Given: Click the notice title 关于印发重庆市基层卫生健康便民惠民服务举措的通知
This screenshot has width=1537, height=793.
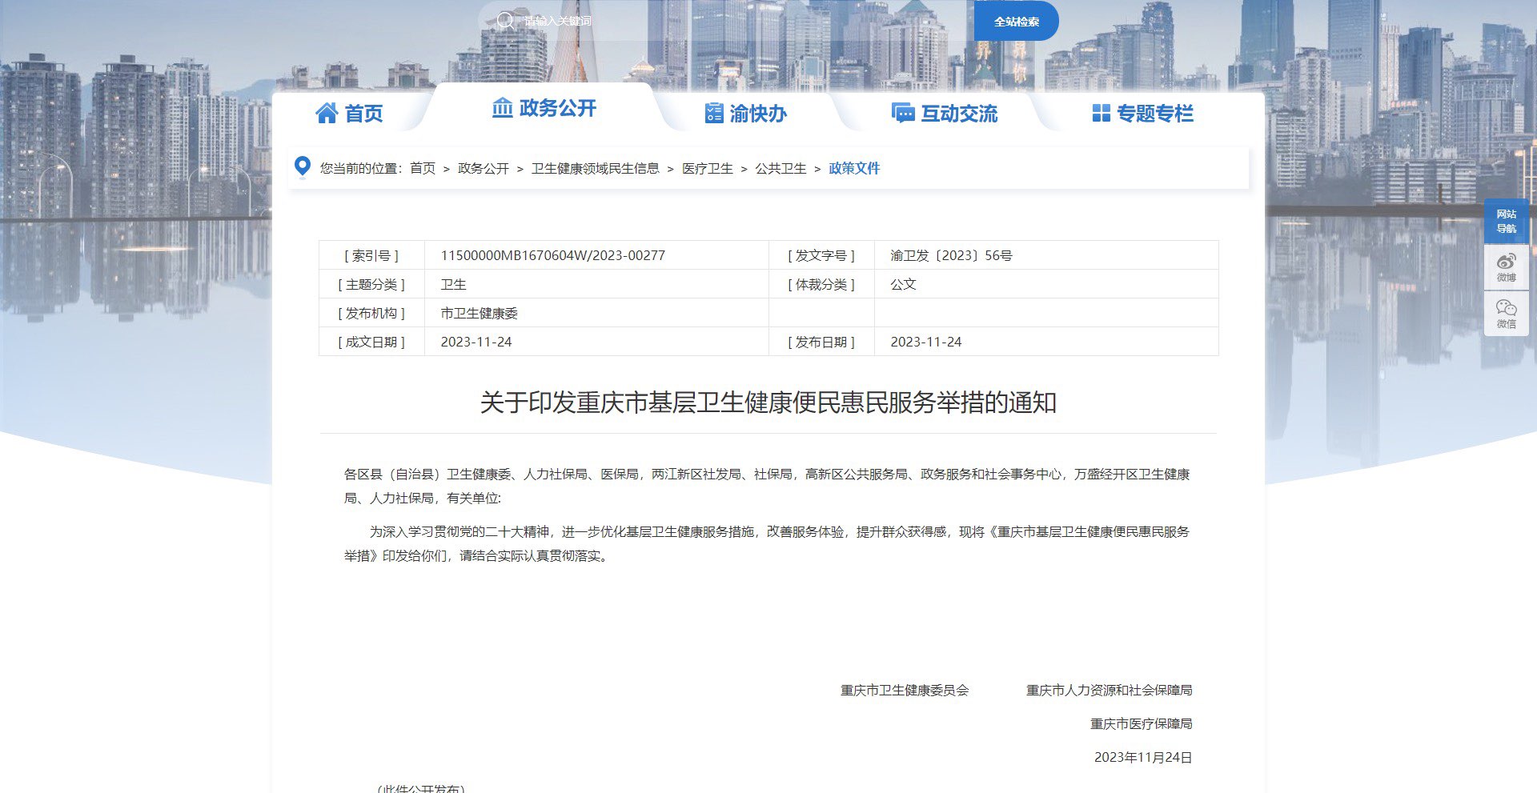Looking at the screenshot, I should point(768,402).
